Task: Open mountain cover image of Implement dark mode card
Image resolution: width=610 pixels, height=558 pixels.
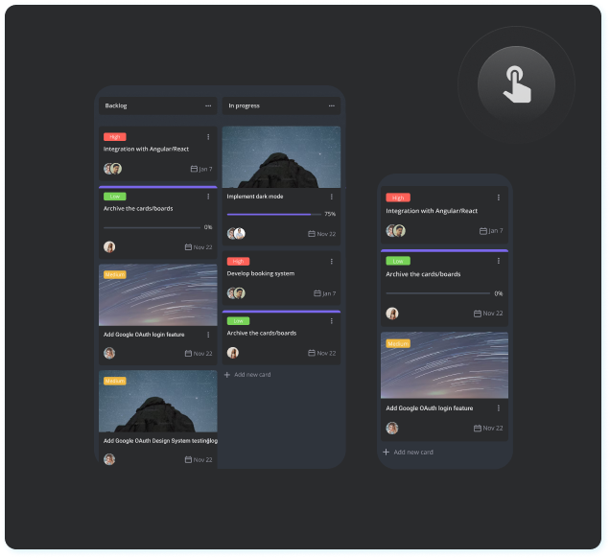Action: pyautogui.click(x=281, y=157)
